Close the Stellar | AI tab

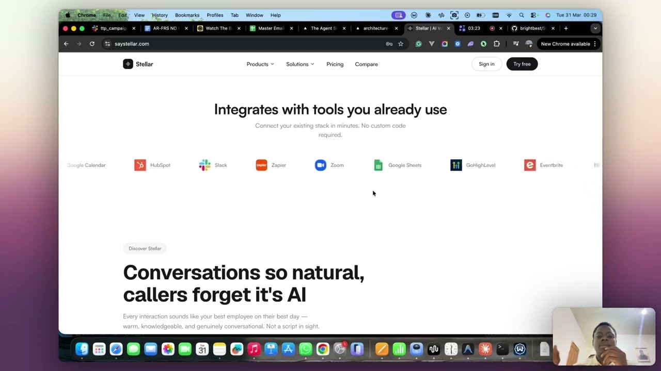[448, 28]
